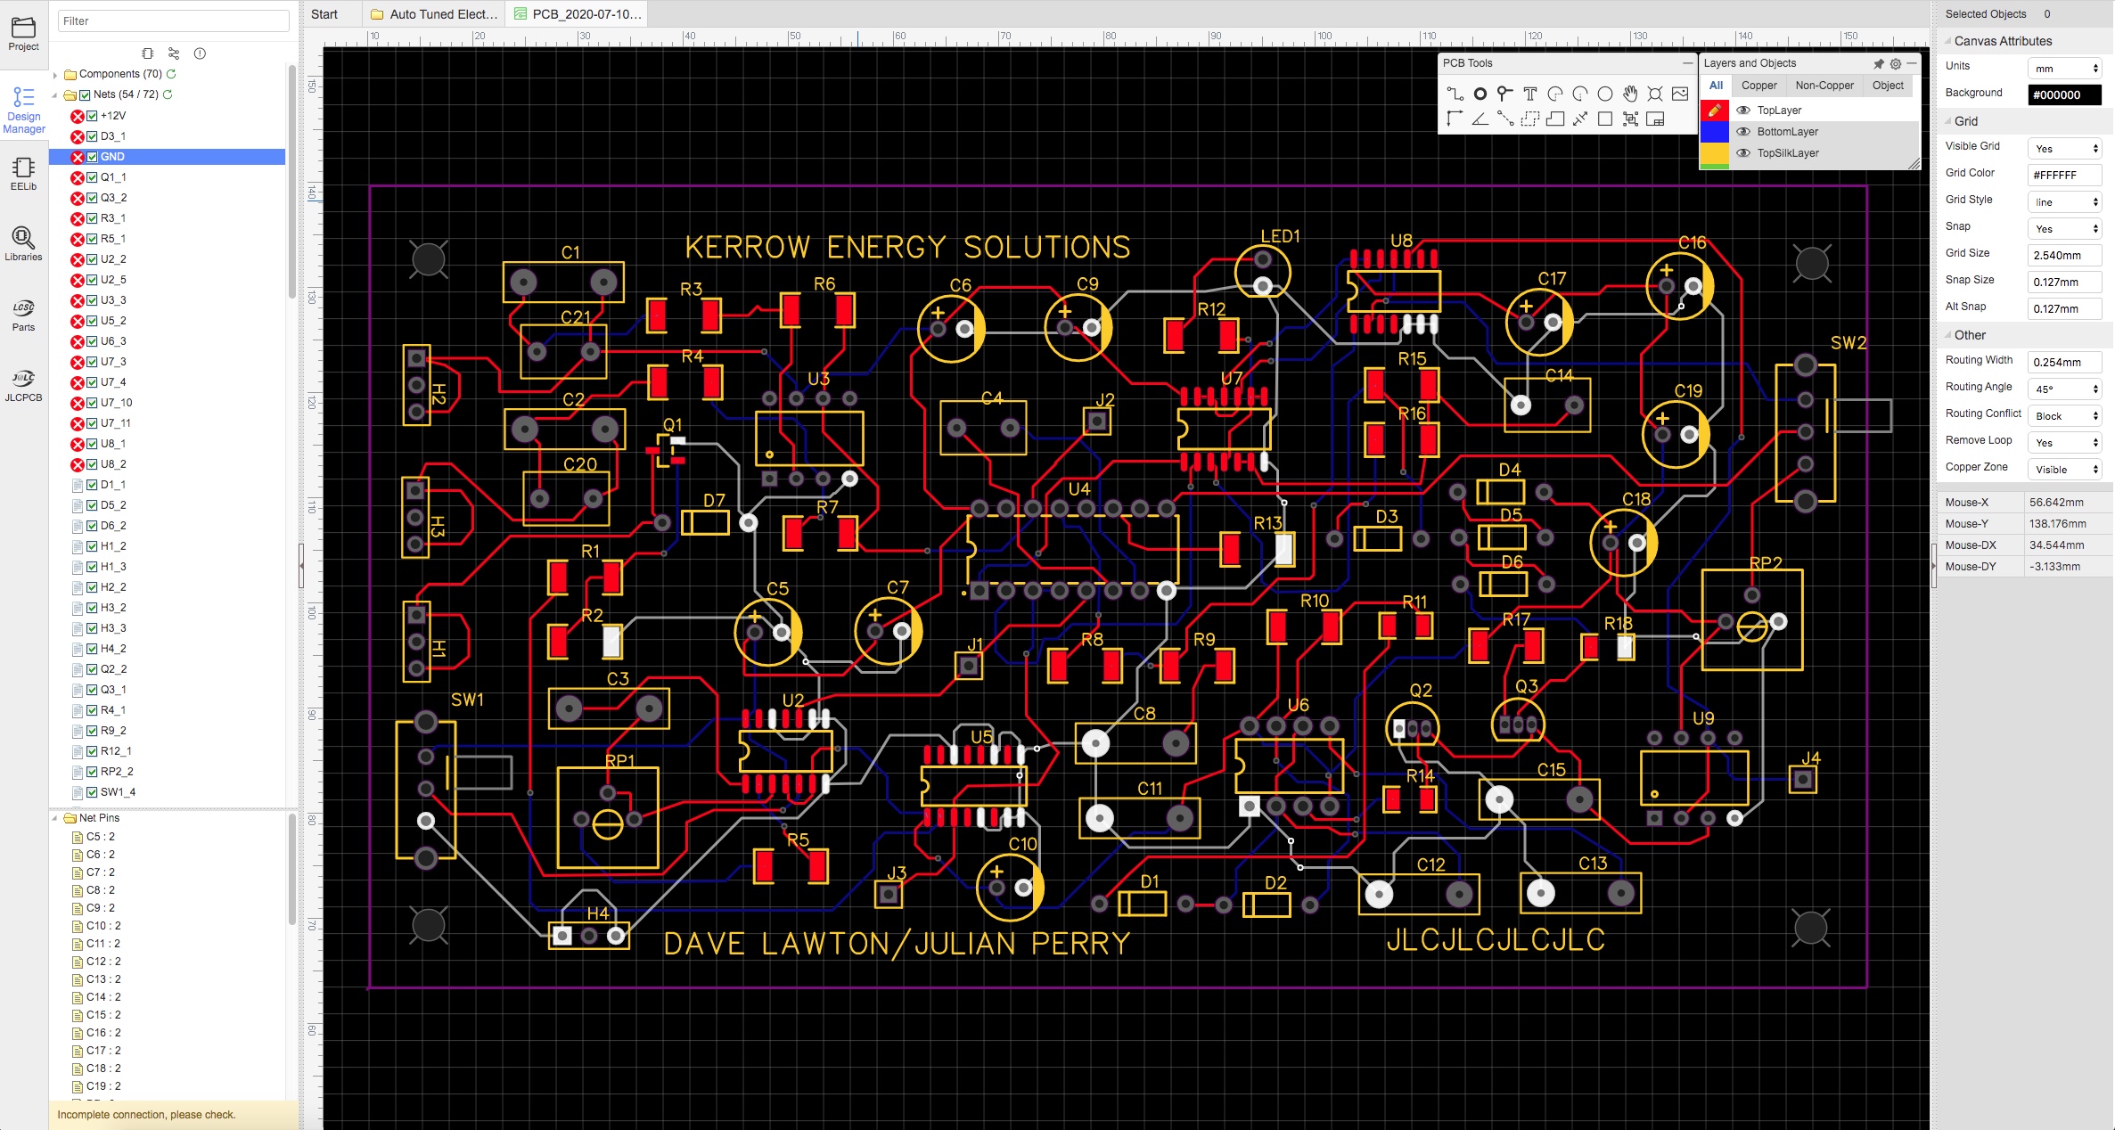Open the JLCPCB sidebar panel

click(x=23, y=386)
